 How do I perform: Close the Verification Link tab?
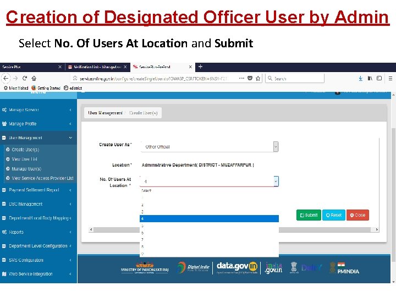(125, 67)
